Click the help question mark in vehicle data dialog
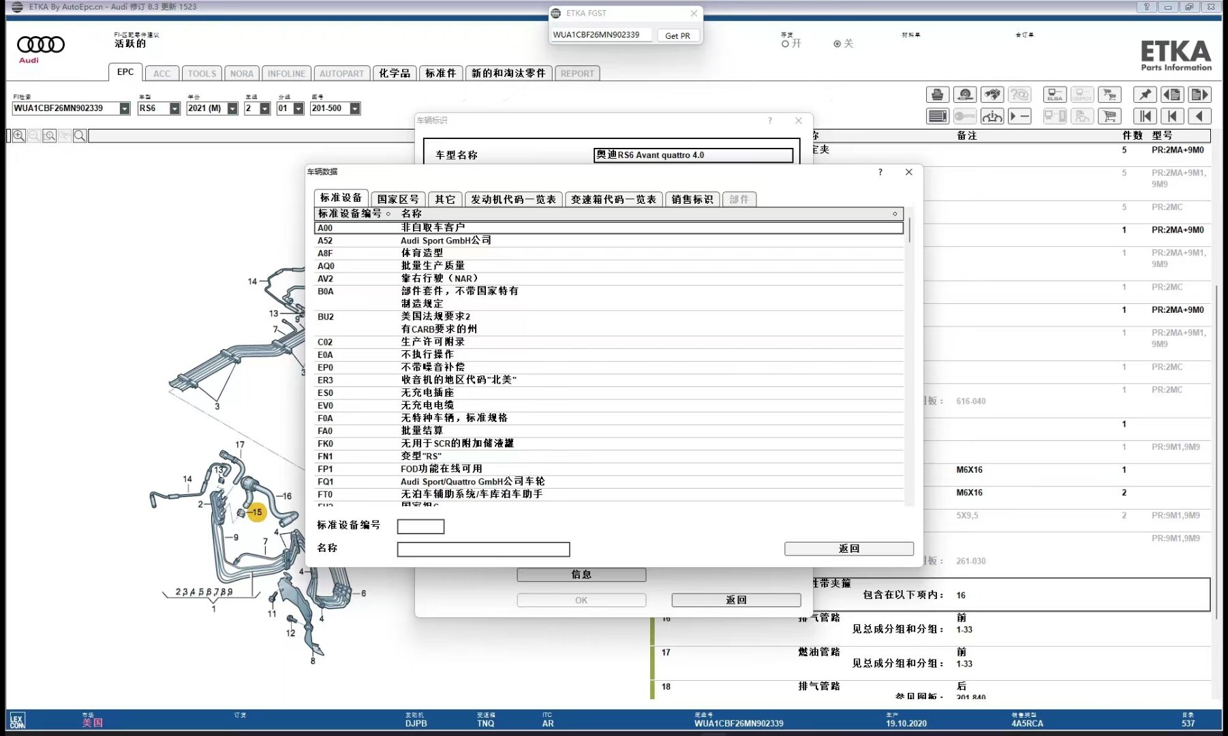 click(880, 172)
